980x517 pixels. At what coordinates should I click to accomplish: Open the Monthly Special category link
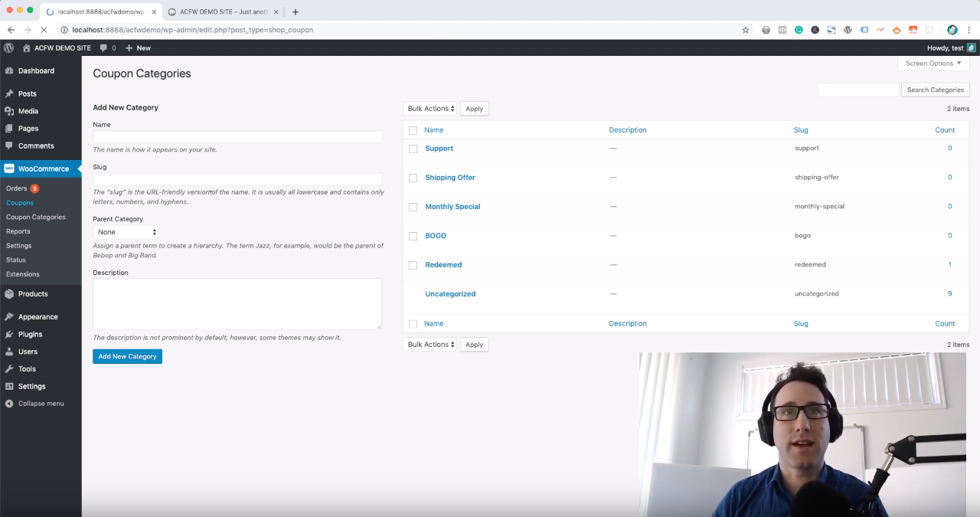[x=452, y=207]
